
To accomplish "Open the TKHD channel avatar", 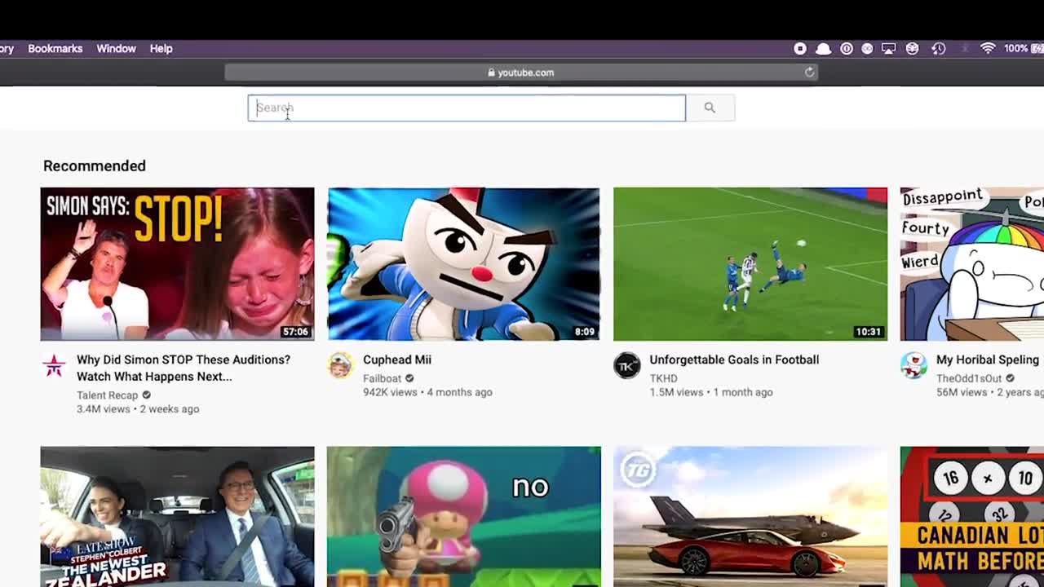I will coord(626,365).
